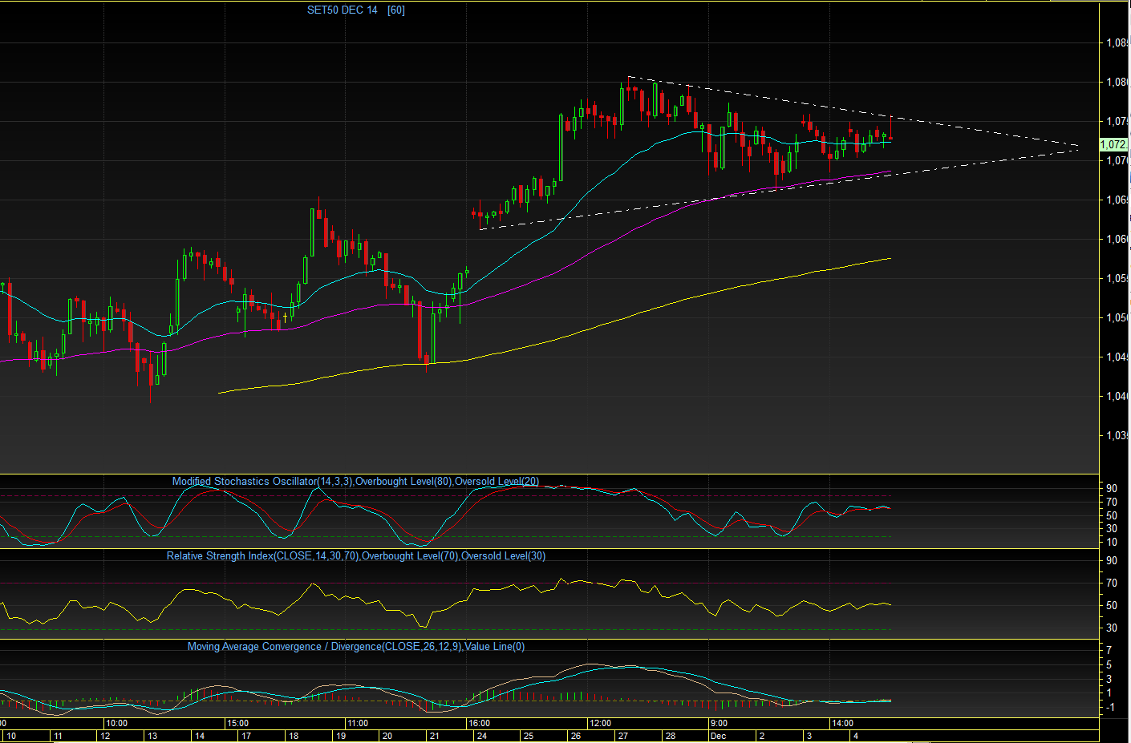This screenshot has width=1131, height=743.
Task: Click the SET50 DEC 14 [60] chart title
Action: [x=356, y=10]
